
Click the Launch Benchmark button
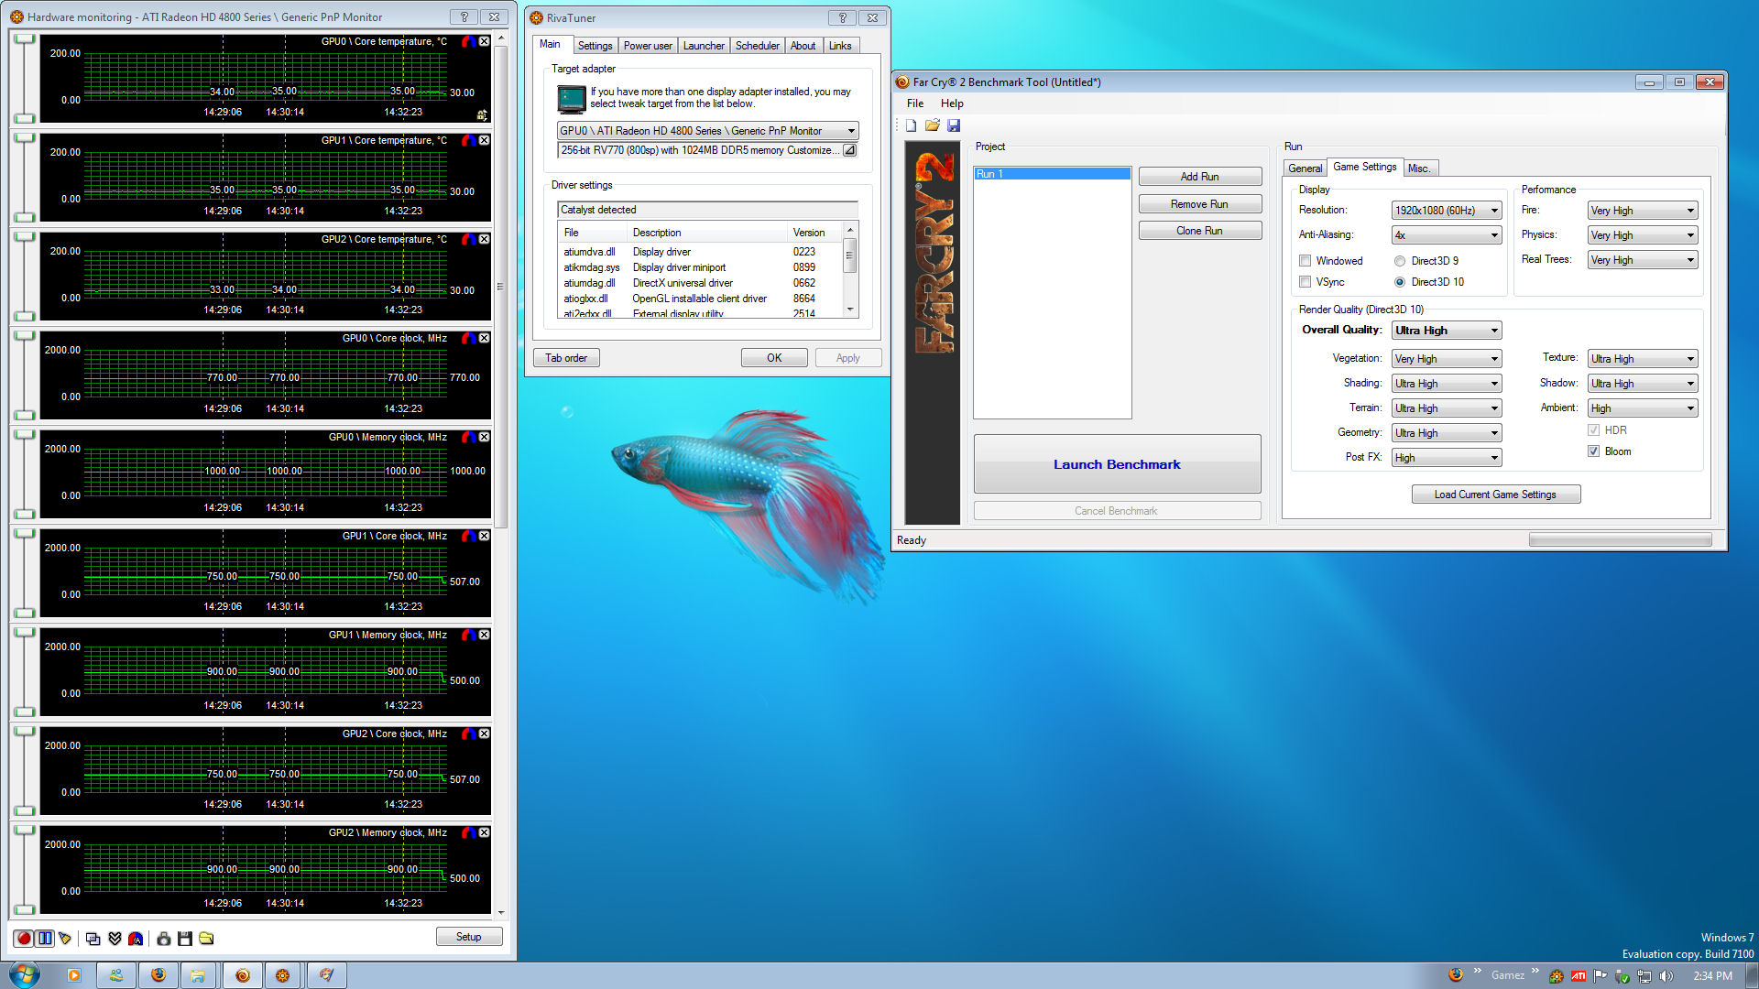click(x=1117, y=464)
